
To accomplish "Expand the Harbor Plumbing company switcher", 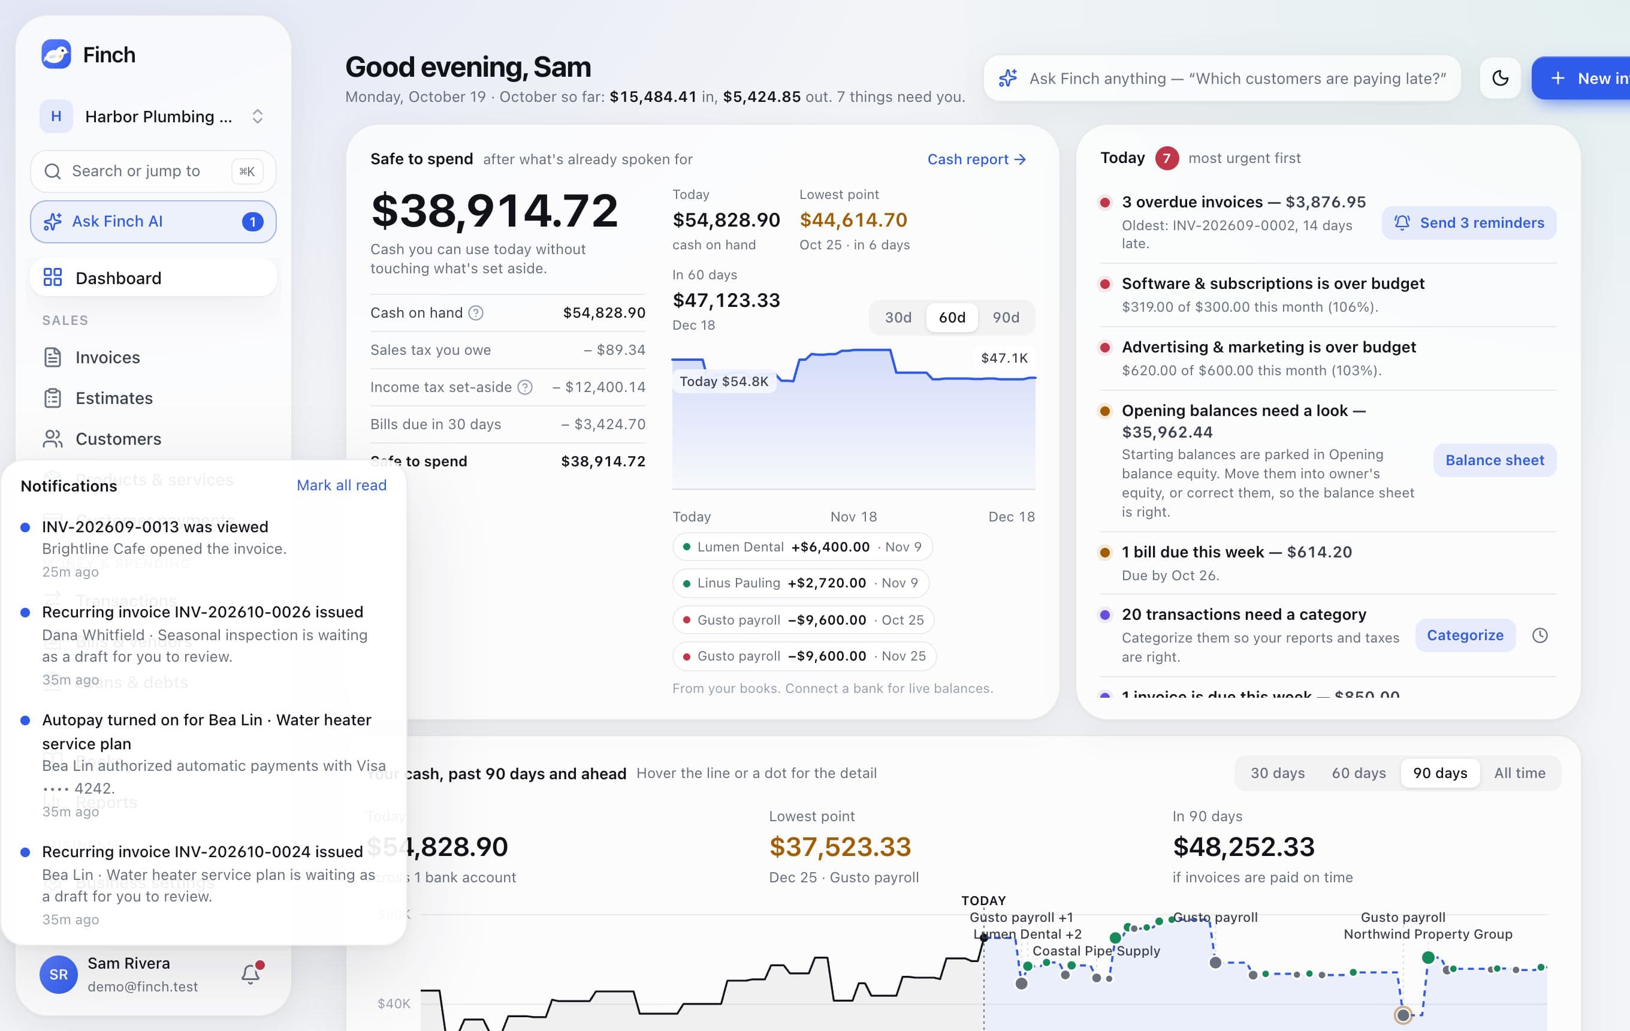I will [153, 116].
